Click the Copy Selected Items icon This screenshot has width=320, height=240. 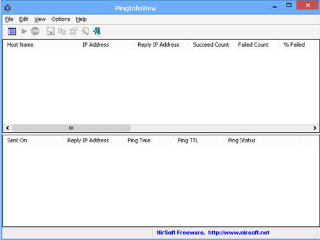pyautogui.click(x=62, y=31)
